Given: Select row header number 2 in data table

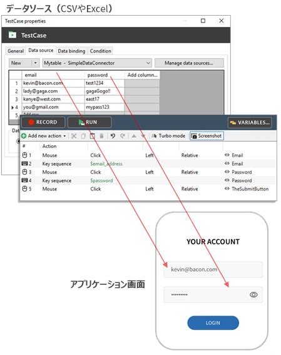Looking at the screenshot, I should coord(16,91).
